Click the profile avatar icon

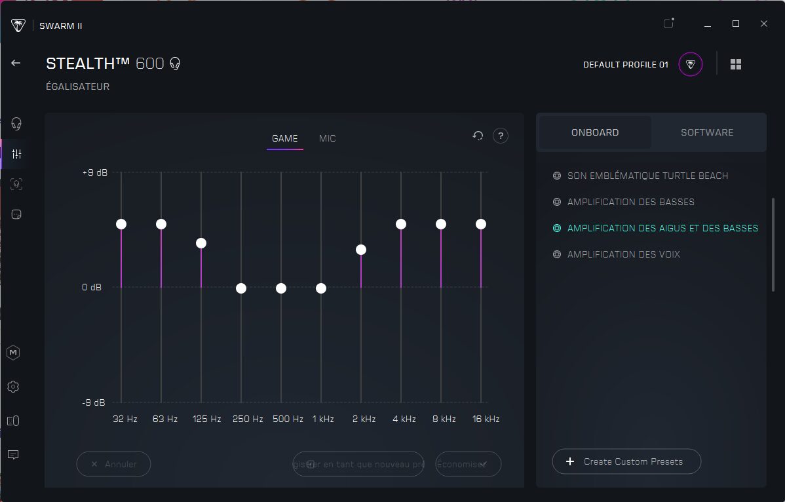(691, 64)
